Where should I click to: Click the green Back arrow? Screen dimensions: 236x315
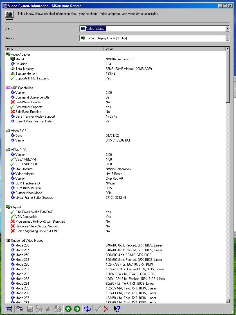tap(68, 309)
